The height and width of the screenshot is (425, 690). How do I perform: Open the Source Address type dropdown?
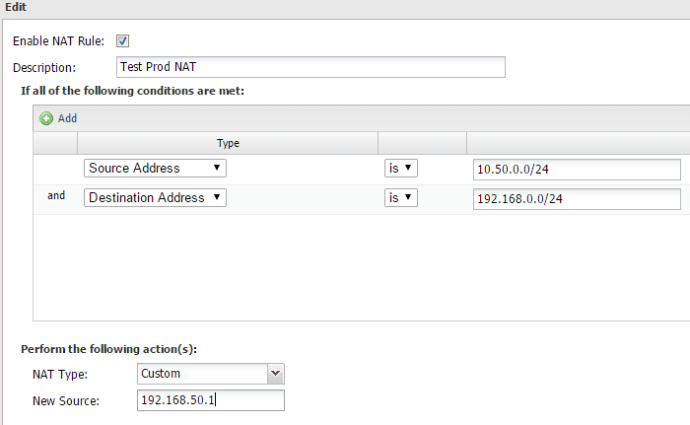tap(155, 169)
